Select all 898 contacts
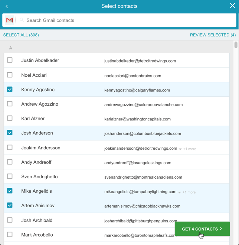 pyautogui.click(x=21, y=35)
